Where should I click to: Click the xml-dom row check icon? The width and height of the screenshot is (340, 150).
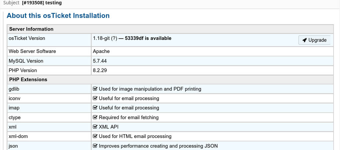(x=95, y=136)
